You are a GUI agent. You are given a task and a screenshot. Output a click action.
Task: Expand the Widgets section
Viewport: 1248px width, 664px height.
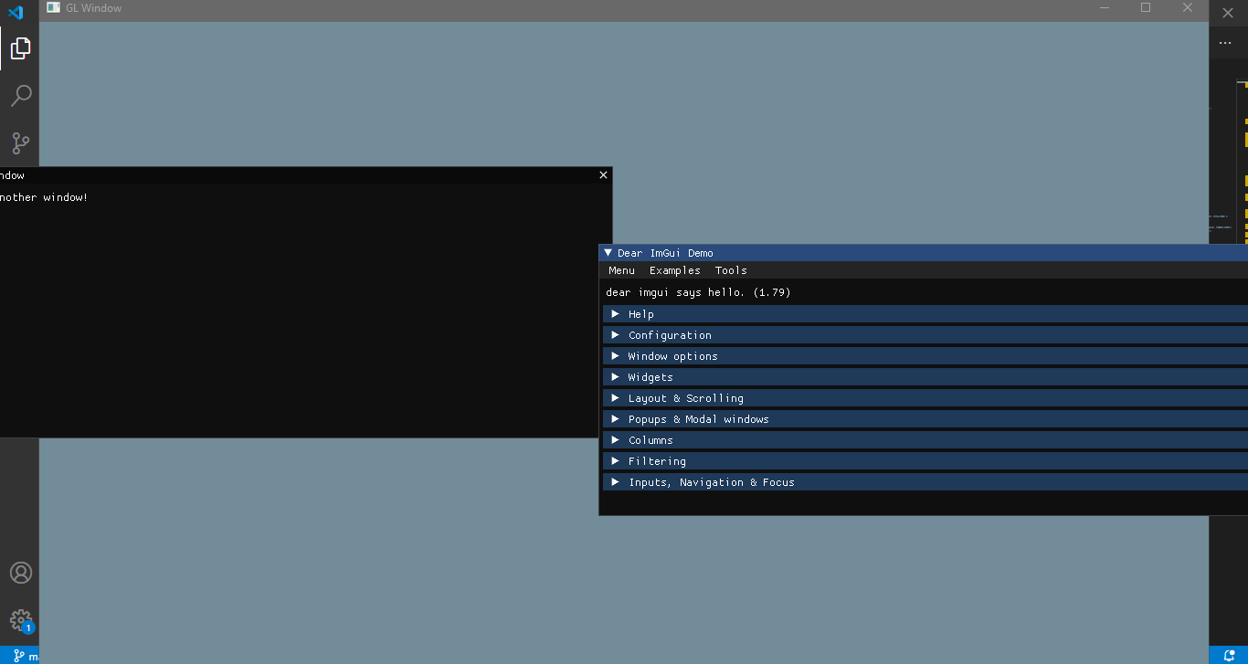(x=925, y=377)
